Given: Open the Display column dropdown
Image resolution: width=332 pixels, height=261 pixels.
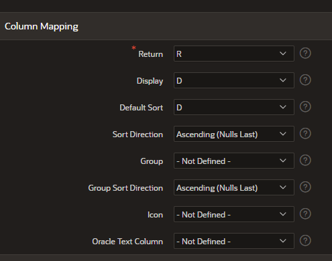Looking at the screenshot, I should 234,80.
